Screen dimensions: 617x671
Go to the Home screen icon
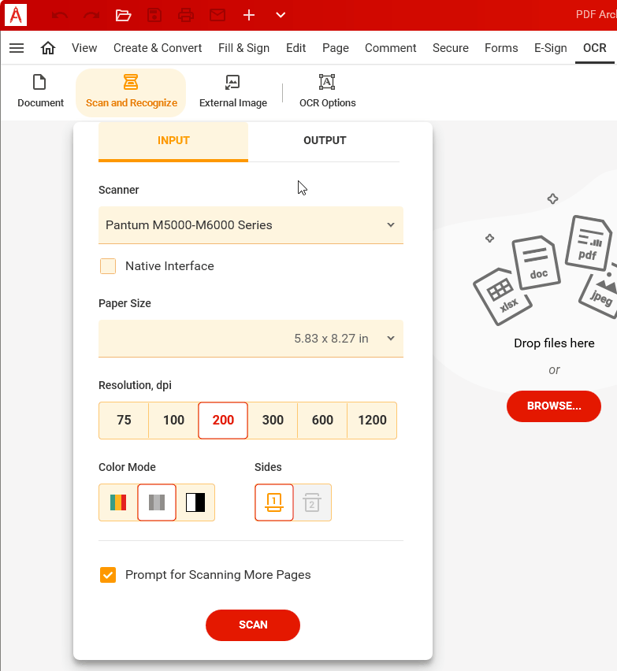(x=48, y=48)
